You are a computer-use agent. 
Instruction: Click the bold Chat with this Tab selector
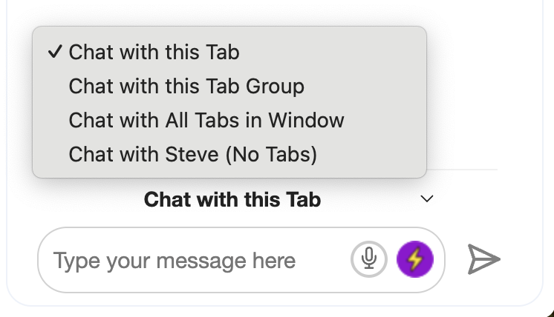coord(232,198)
